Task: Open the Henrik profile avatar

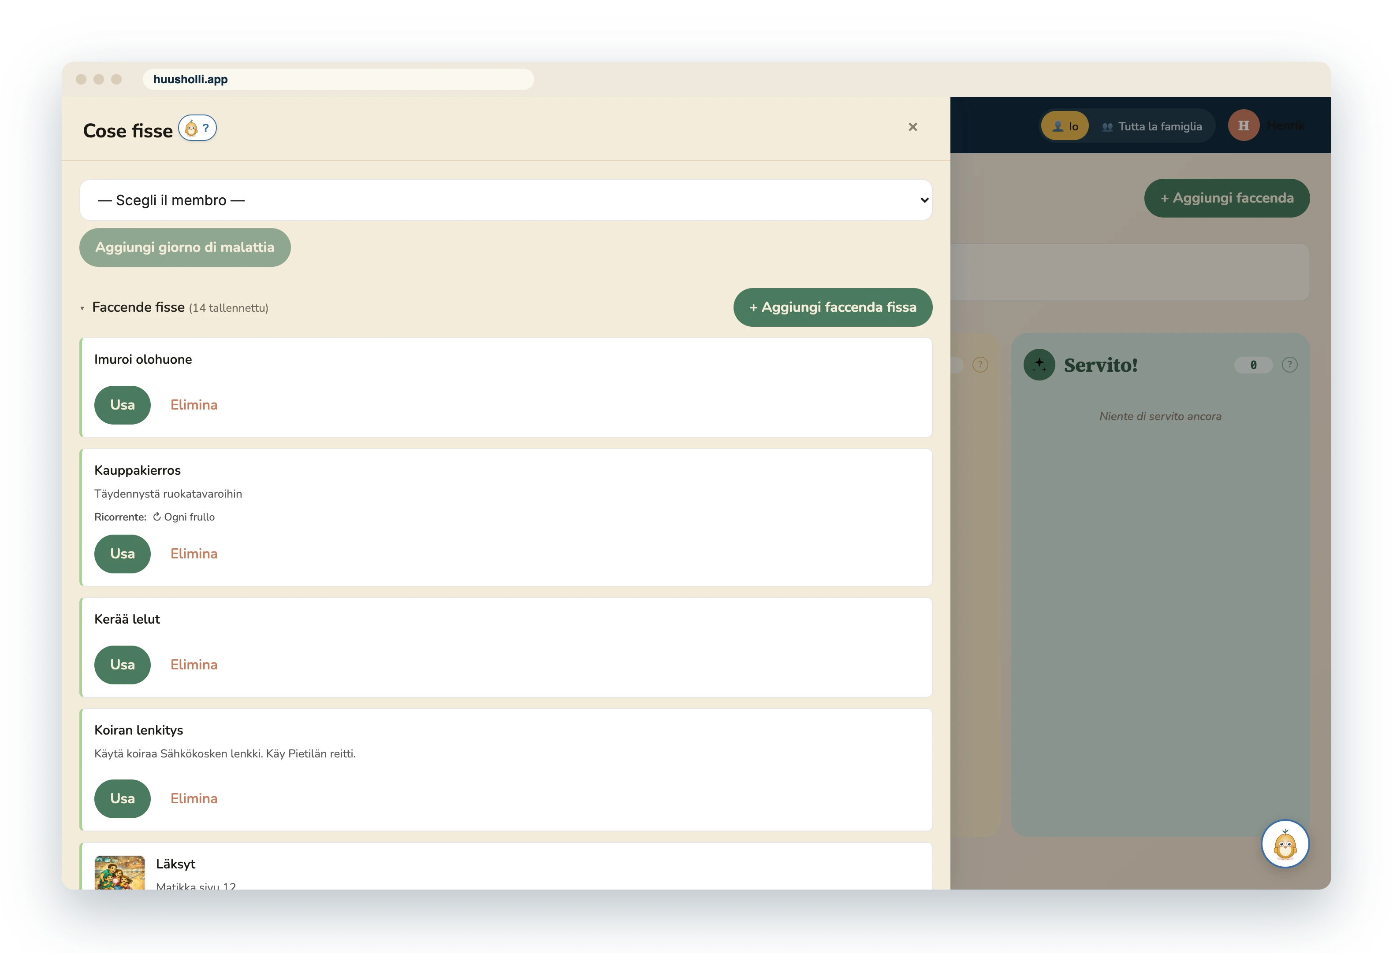Action: click(x=1243, y=125)
